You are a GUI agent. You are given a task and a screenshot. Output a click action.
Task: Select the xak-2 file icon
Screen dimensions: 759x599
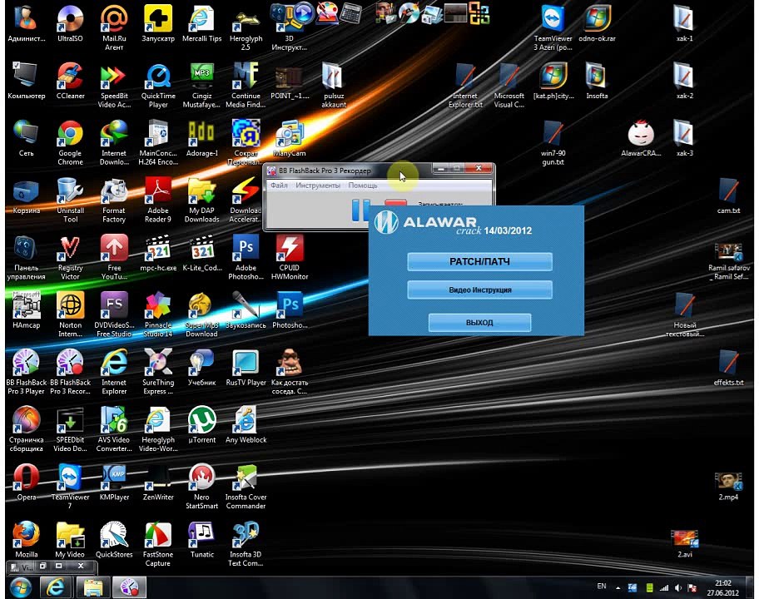pyautogui.click(x=684, y=82)
